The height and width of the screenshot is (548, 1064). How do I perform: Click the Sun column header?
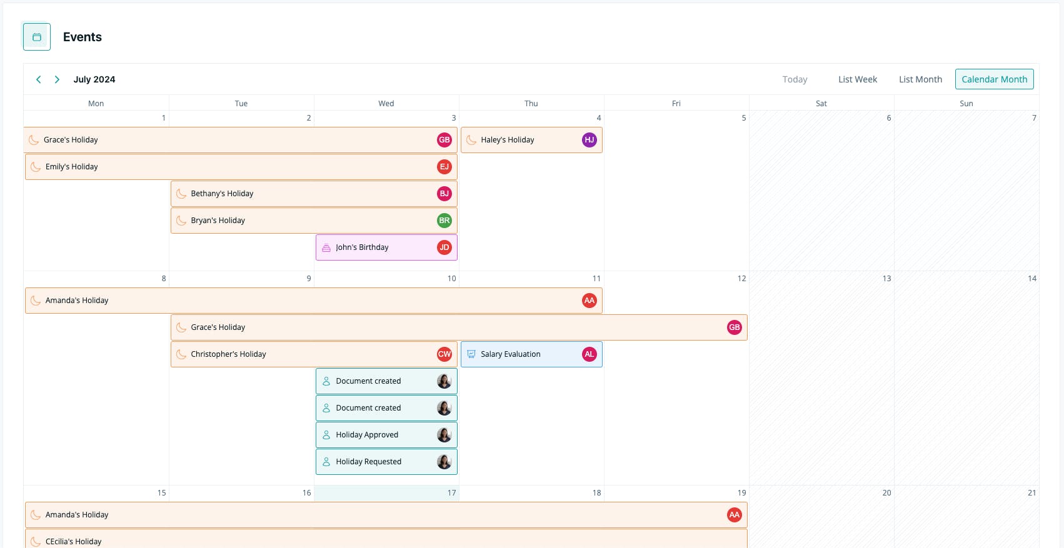[966, 103]
